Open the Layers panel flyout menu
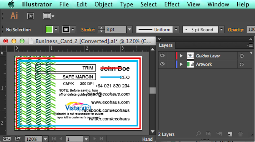 (250, 45)
